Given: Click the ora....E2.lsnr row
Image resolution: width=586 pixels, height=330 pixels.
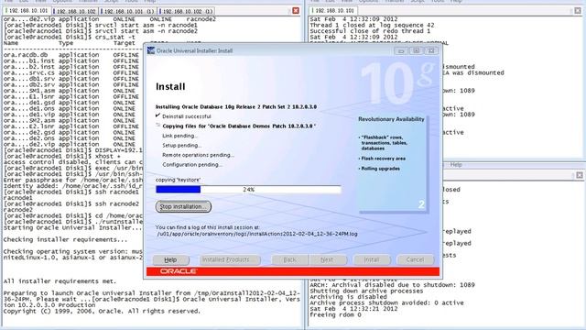Looking at the screenshot, I should [71, 126].
